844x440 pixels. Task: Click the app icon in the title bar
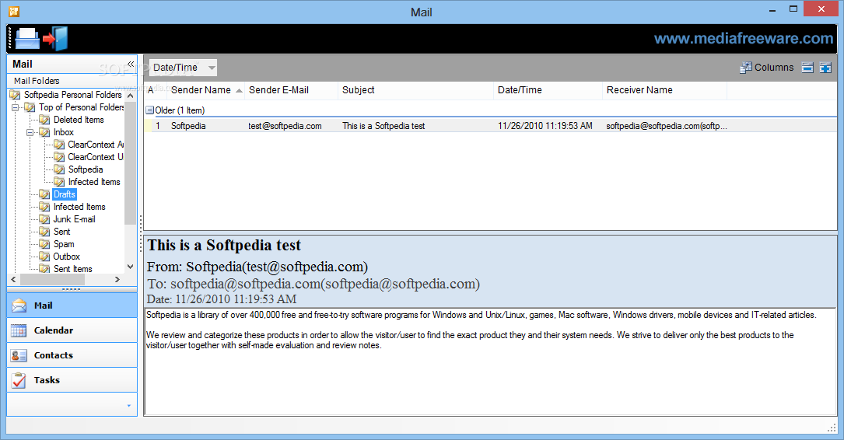point(14,12)
